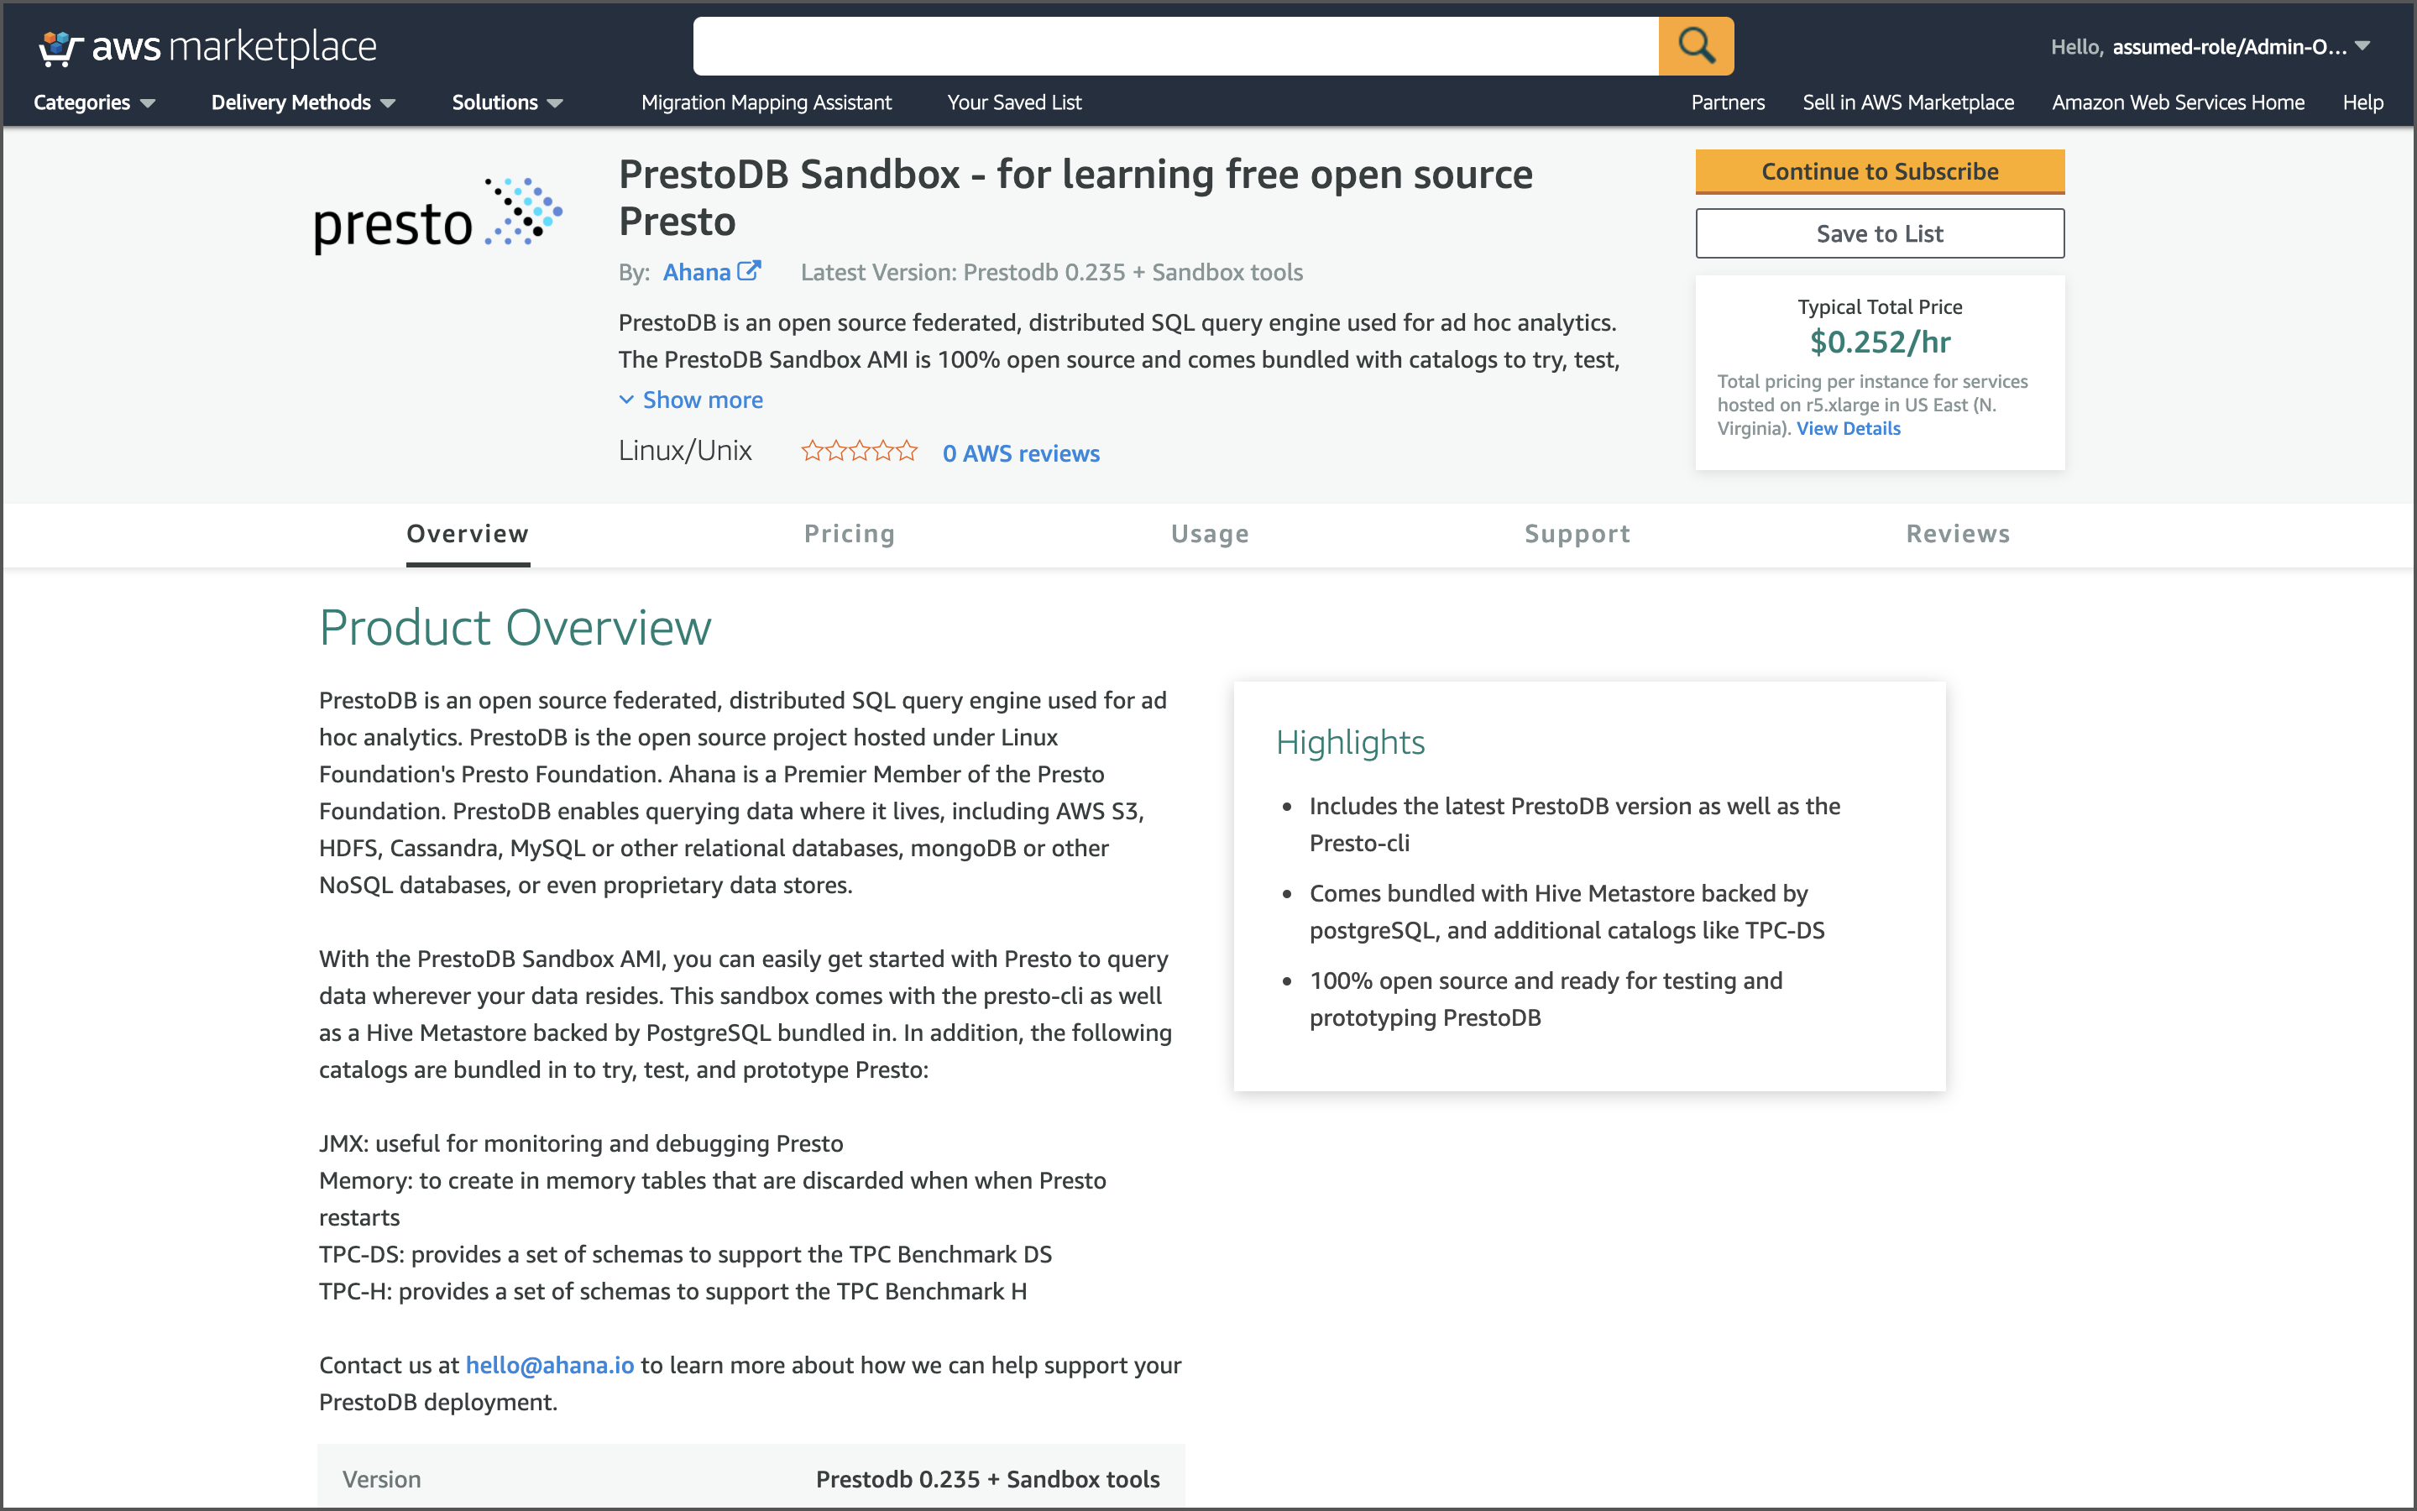The height and width of the screenshot is (1511, 2417).
Task: Expand the Delivery Methods dropdown
Action: click(303, 102)
